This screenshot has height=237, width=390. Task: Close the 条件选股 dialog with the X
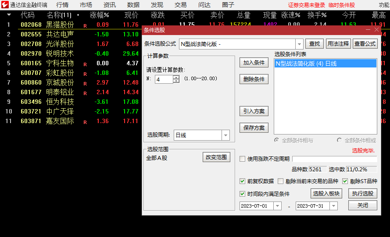pos(376,30)
